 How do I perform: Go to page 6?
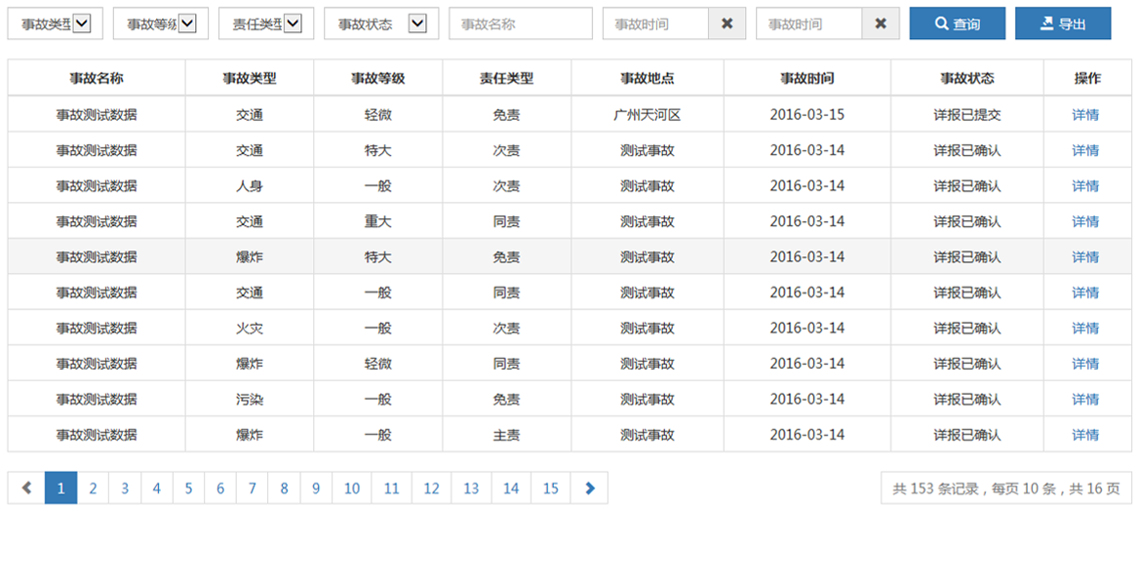click(x=220, y=487)
